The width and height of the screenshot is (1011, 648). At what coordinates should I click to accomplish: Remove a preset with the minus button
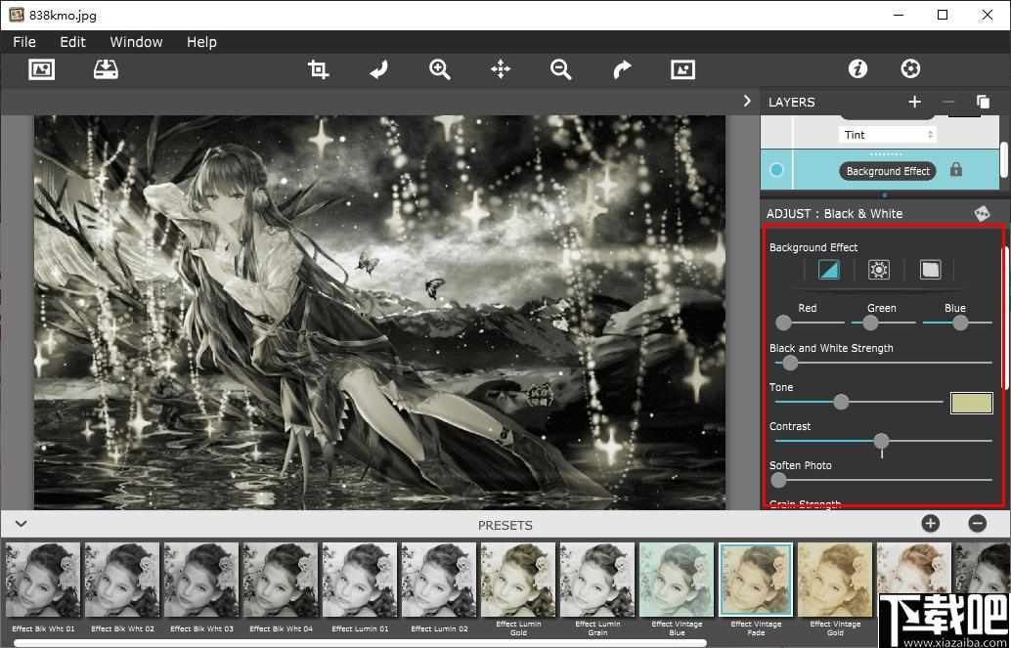coord(978,524)
